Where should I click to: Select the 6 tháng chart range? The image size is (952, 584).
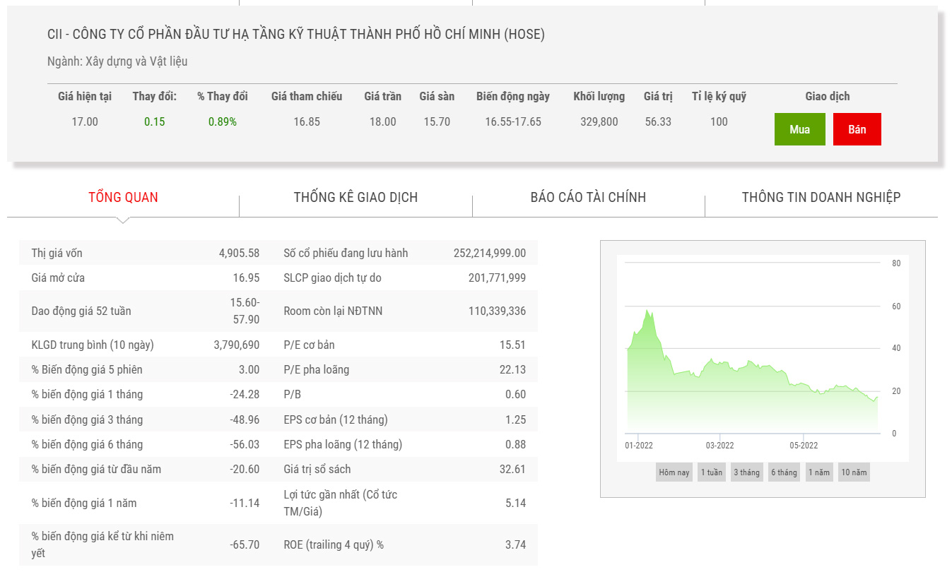pyautogui.click(x=784, y=472)
